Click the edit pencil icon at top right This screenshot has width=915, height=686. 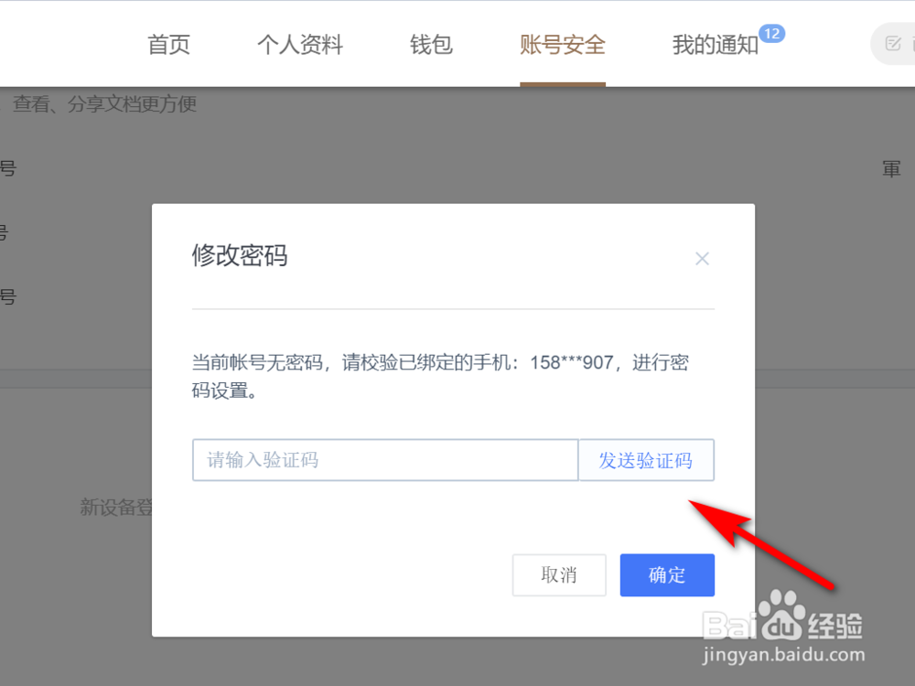(893, 43)
